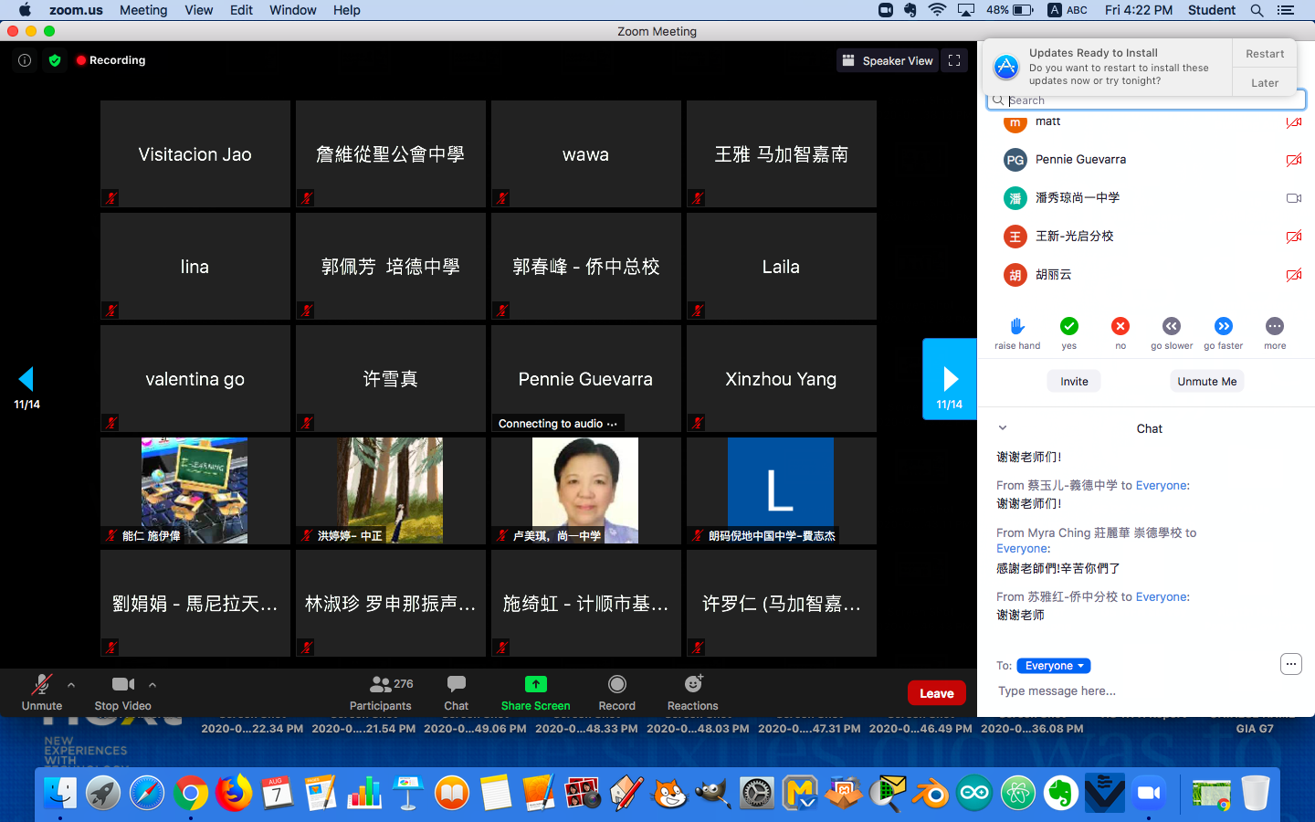Click the green Share Screen icon
Viewport: 1315px width, 822px height.
pyautogui.click(x=536, y=684)
